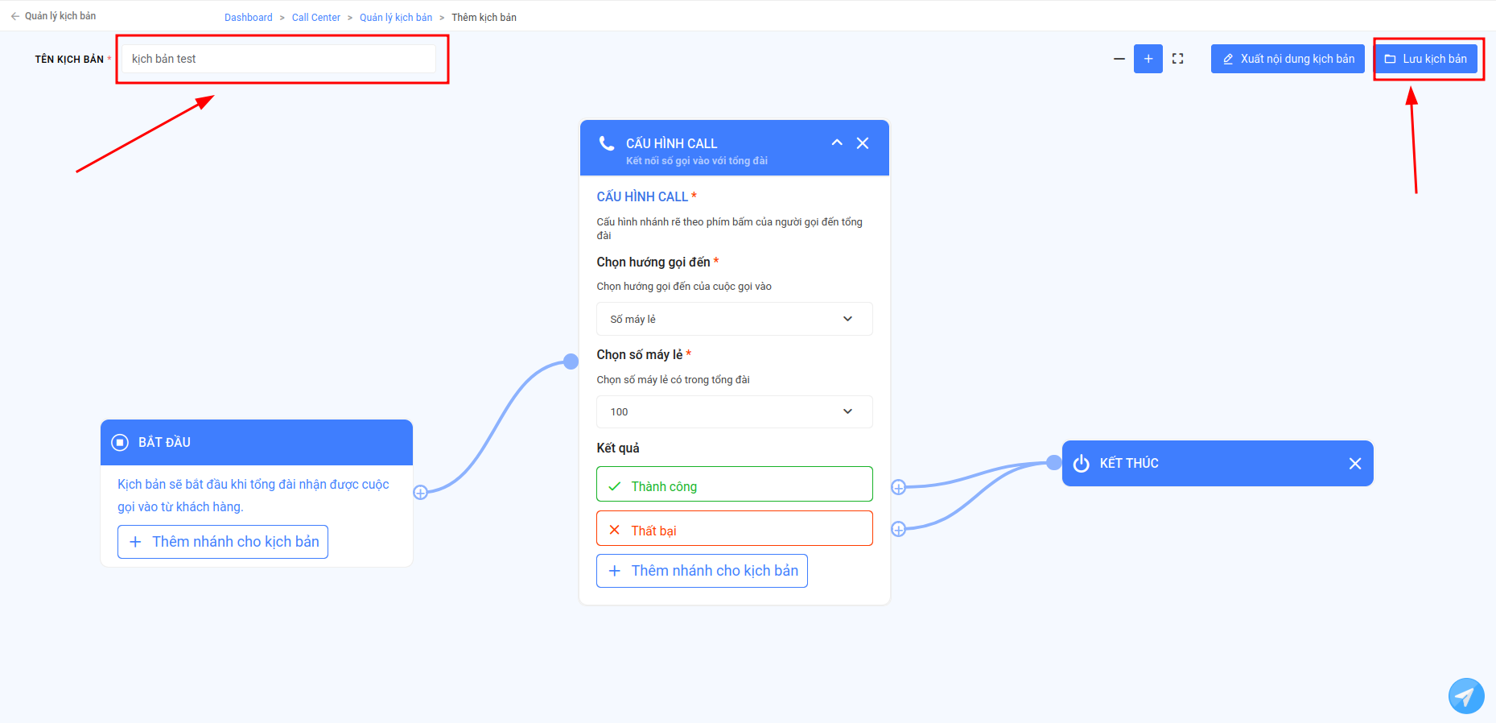Click the BẮT ĐẦU node output connector
Screen dimensions: 1496x723
tap(420, 493)
